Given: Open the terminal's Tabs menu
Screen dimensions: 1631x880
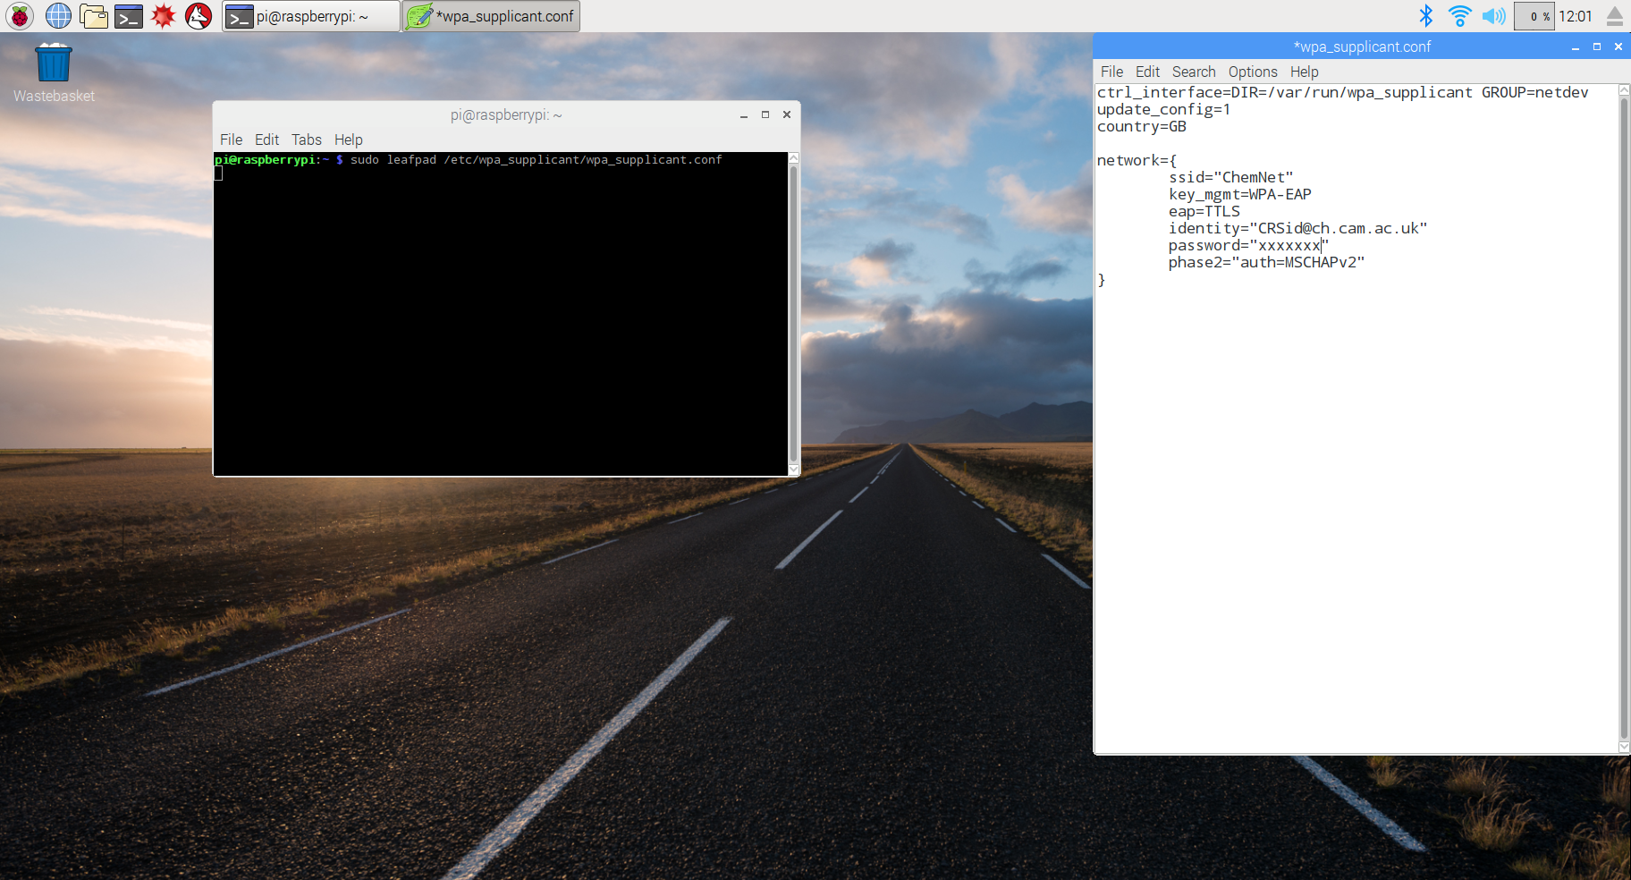Looking at the screenshot, I should coord(306,140).
